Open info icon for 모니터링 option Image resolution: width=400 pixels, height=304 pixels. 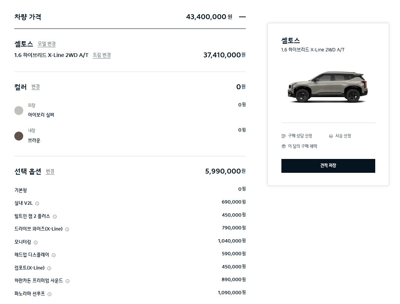[x=36, y=243]
